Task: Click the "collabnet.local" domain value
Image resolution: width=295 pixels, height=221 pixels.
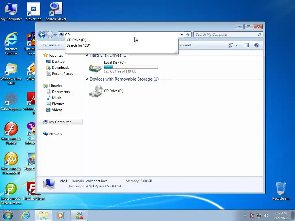Action: (x=97, y=181)
